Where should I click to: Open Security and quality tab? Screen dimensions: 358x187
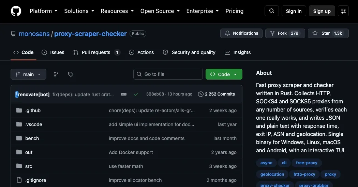point(189,52)
